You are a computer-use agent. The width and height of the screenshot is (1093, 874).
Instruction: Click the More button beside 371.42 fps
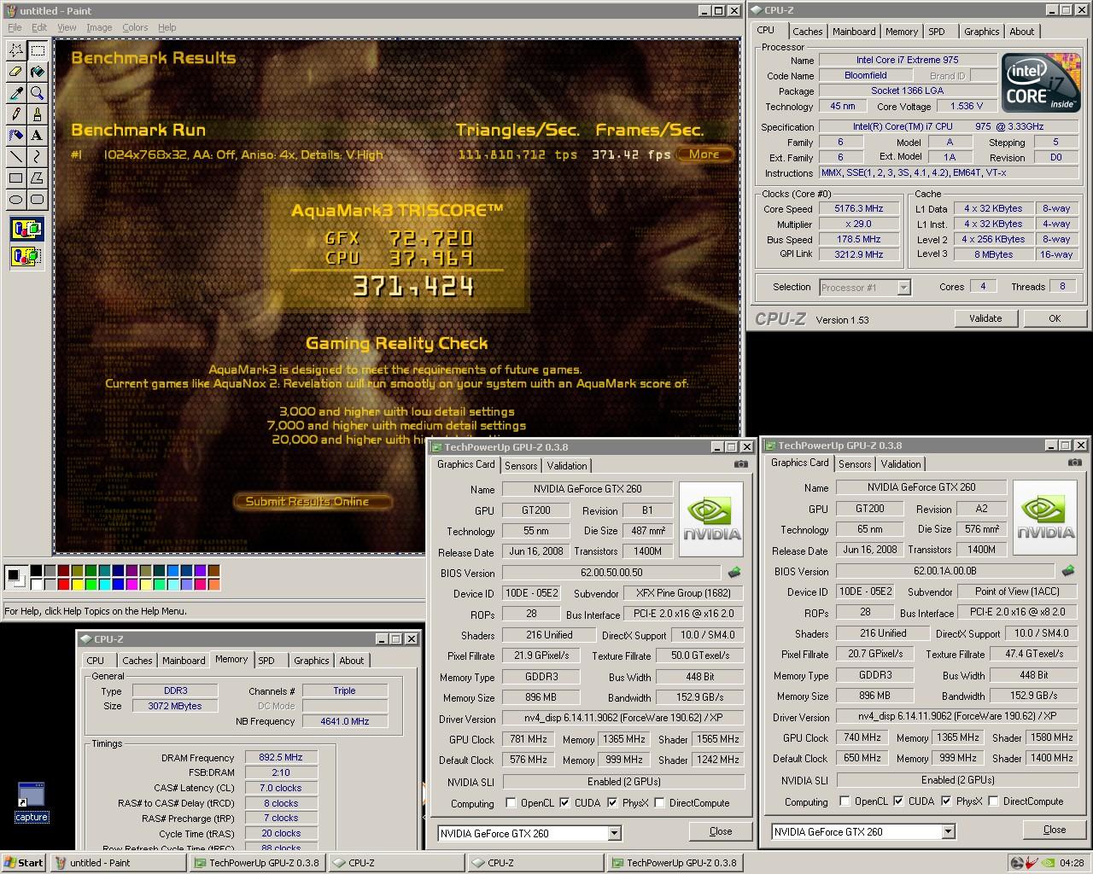tap(704, 154)
